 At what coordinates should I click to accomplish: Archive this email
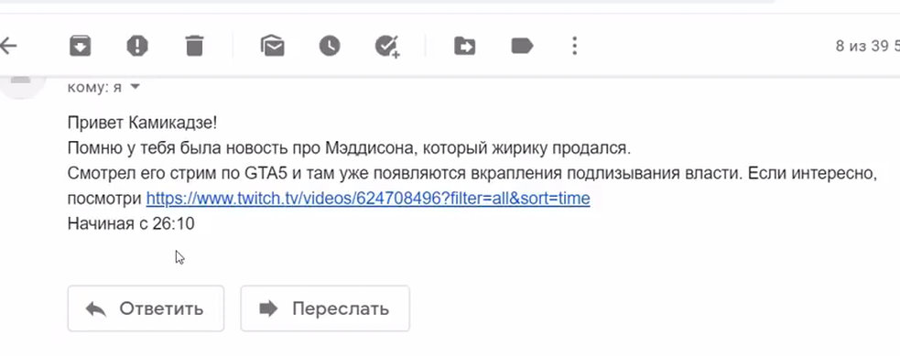click(x=81, y=46)
